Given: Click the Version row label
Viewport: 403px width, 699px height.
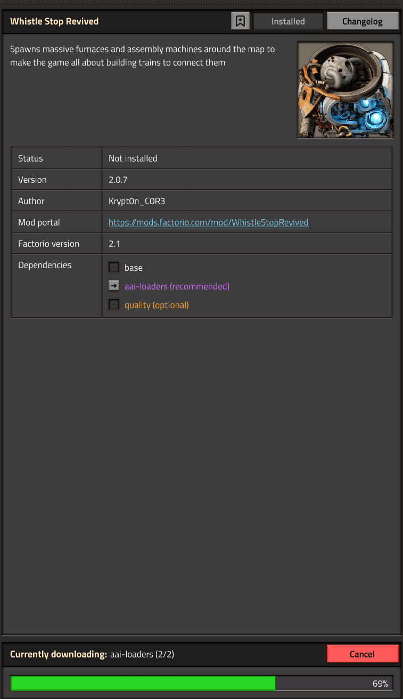Looking at the screenshot, I should click(x=32, y=180).
